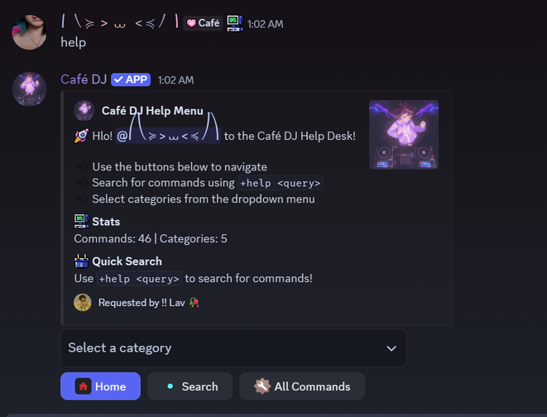Click the All Commands button

pos(302,386)
